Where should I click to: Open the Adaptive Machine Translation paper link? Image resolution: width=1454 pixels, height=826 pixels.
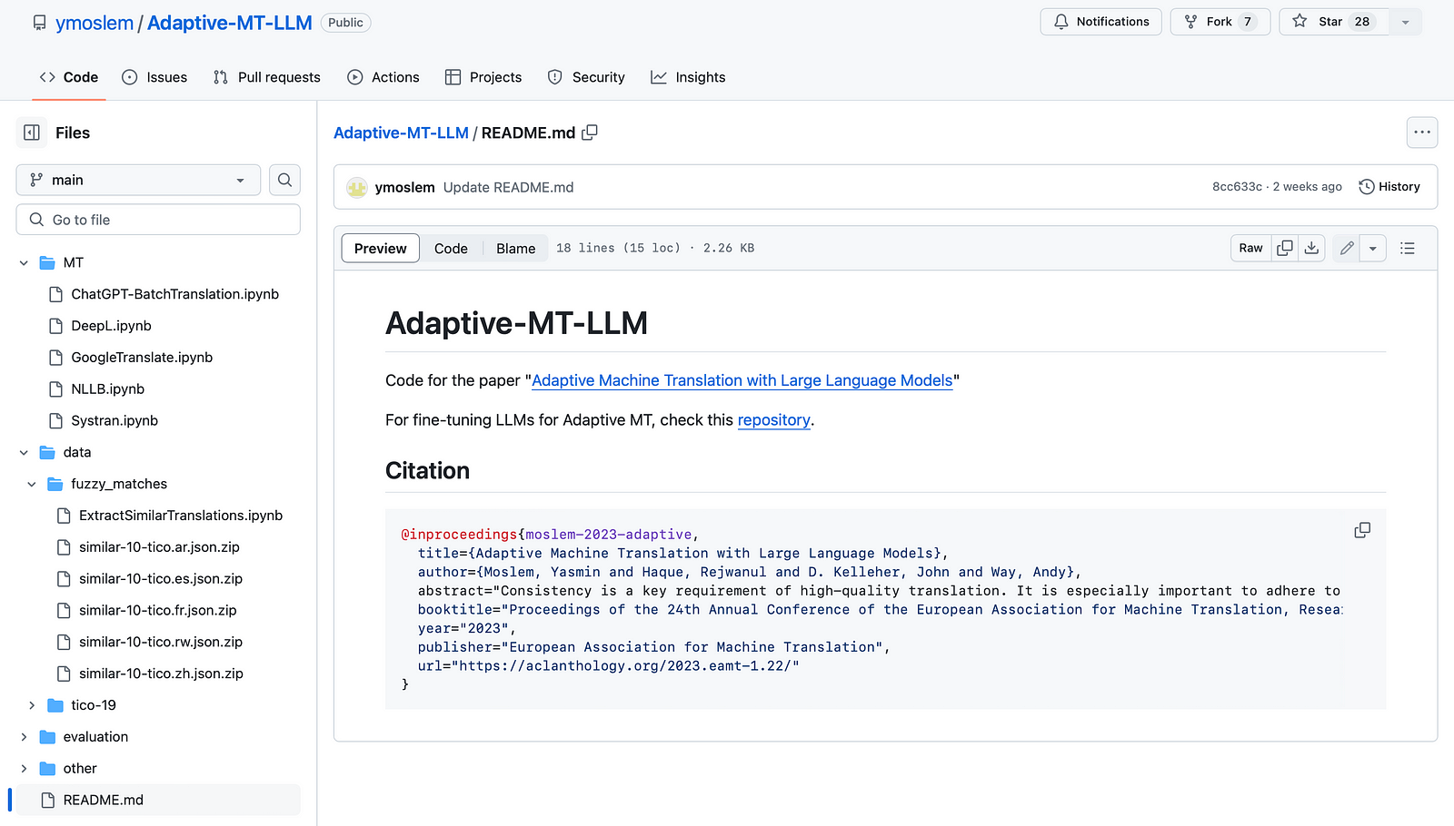click(x=742, y=380)
